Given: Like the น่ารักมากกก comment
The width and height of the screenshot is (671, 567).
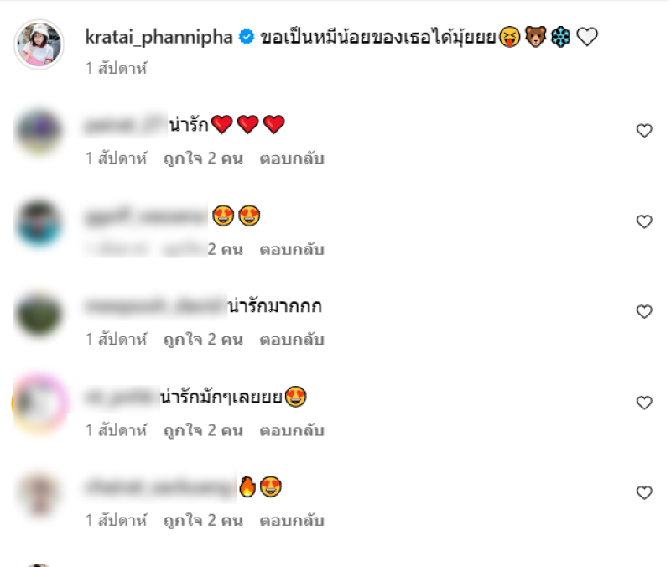Looking at the screenshot, I should click(x=644, y=312).
